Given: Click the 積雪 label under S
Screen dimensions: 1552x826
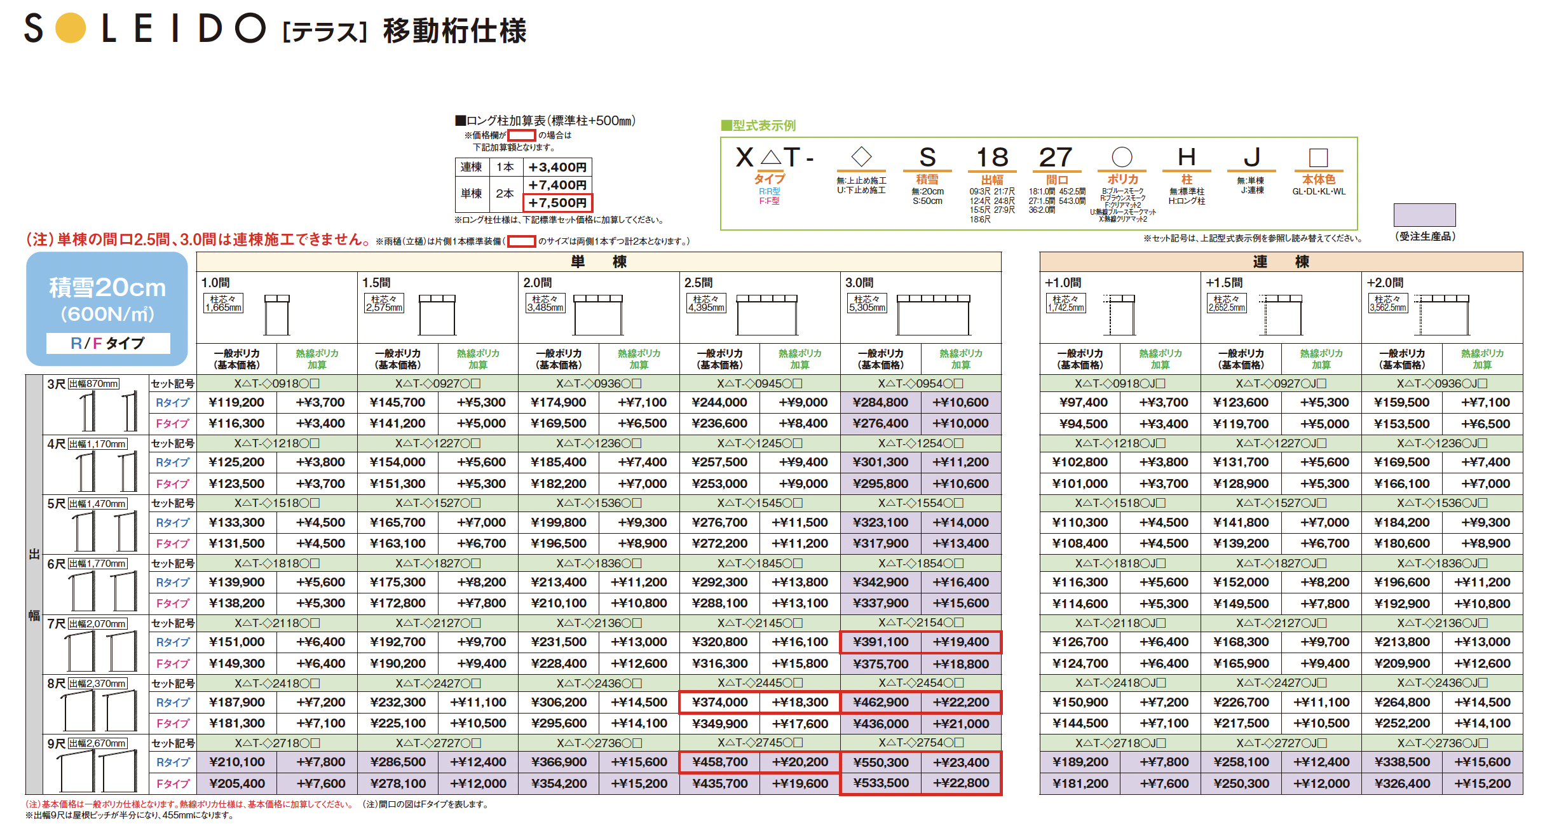Looking at the screenshot, I should pyautogui.click(x=927, y=179).
